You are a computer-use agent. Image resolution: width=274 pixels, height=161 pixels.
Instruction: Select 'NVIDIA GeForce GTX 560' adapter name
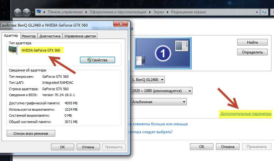tap(41, 50)
